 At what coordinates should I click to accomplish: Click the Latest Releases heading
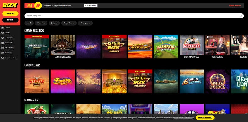(x=32, y=65)
